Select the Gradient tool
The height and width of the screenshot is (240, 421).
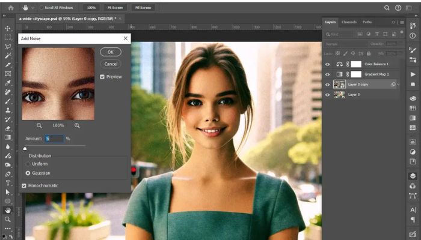8,137
